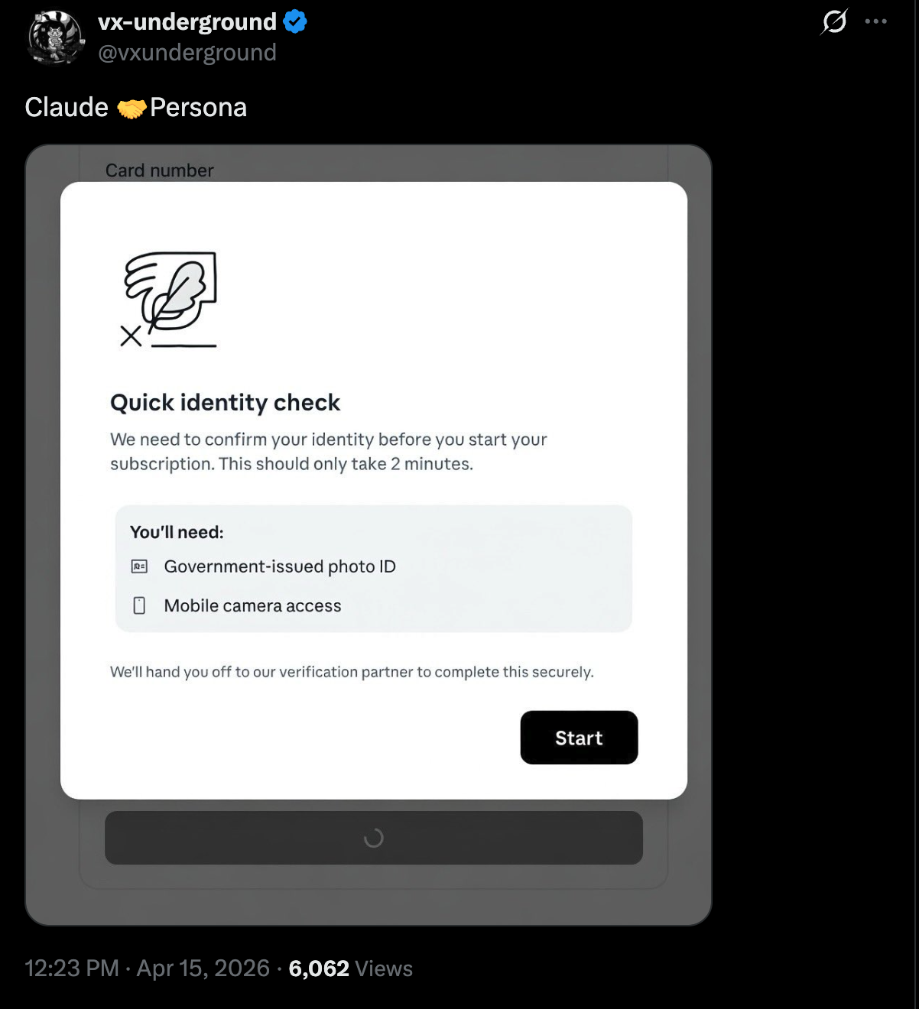Click the vx-underground profile avatar
Screen dimensions: 919x1009
coord(55,37)
